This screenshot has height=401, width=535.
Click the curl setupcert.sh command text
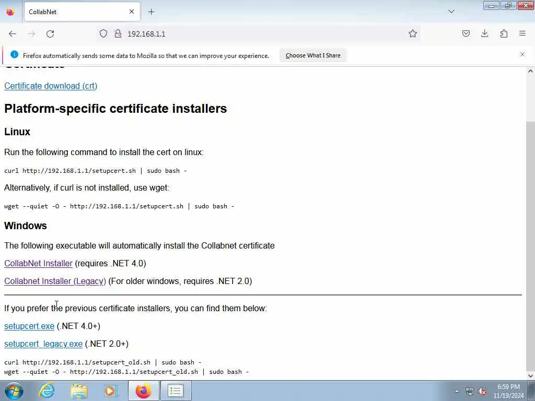point(96,171)
